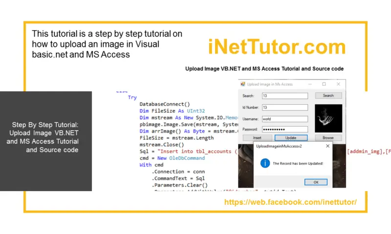This screenshot has width=391, height=234.
Task: Maximize the Upload Image in Ms Access window
Action: tap(324, 84)
